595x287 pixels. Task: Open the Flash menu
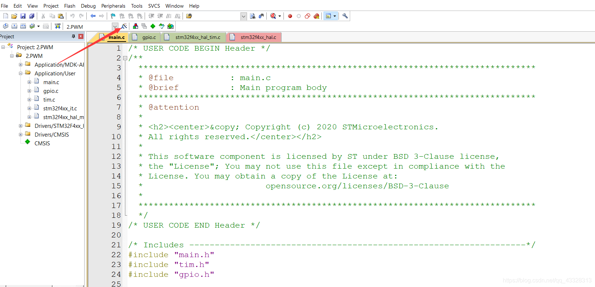click(x=70, y=6)
